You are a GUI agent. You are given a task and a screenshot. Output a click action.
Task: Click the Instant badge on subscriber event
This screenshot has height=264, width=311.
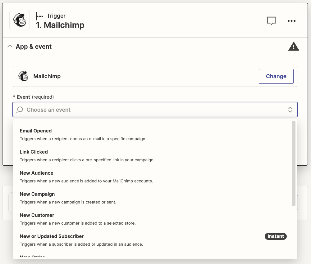(276, 236)
